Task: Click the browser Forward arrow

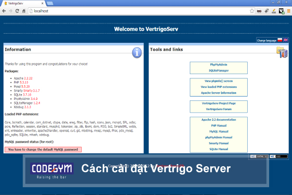Action: [x=11, y=11]
